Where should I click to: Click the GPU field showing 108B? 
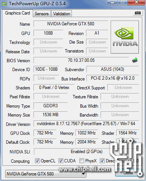click(48, 33)
